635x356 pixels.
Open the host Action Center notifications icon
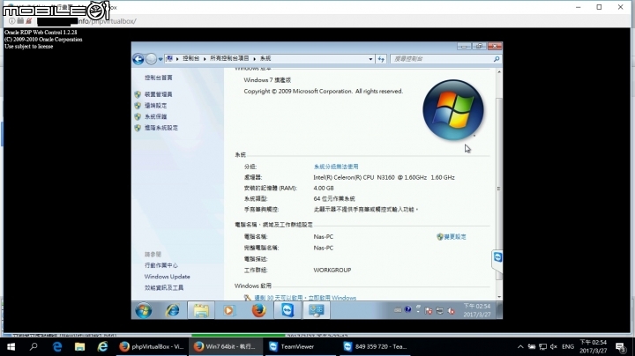620,346
